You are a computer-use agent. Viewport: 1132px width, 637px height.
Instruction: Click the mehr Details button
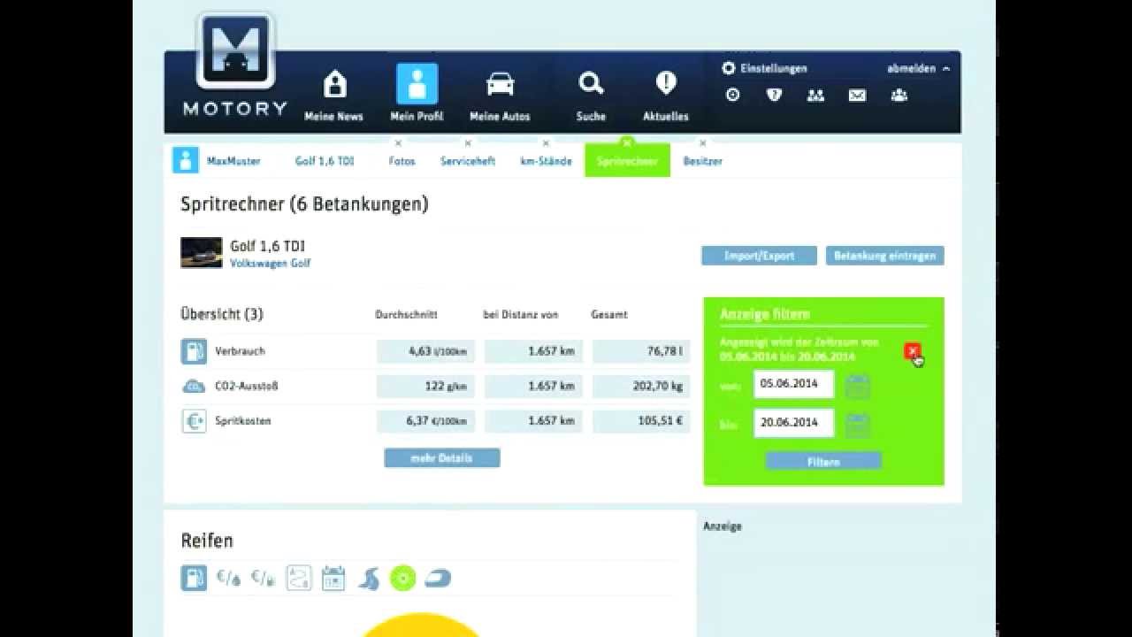pos(442,458)
